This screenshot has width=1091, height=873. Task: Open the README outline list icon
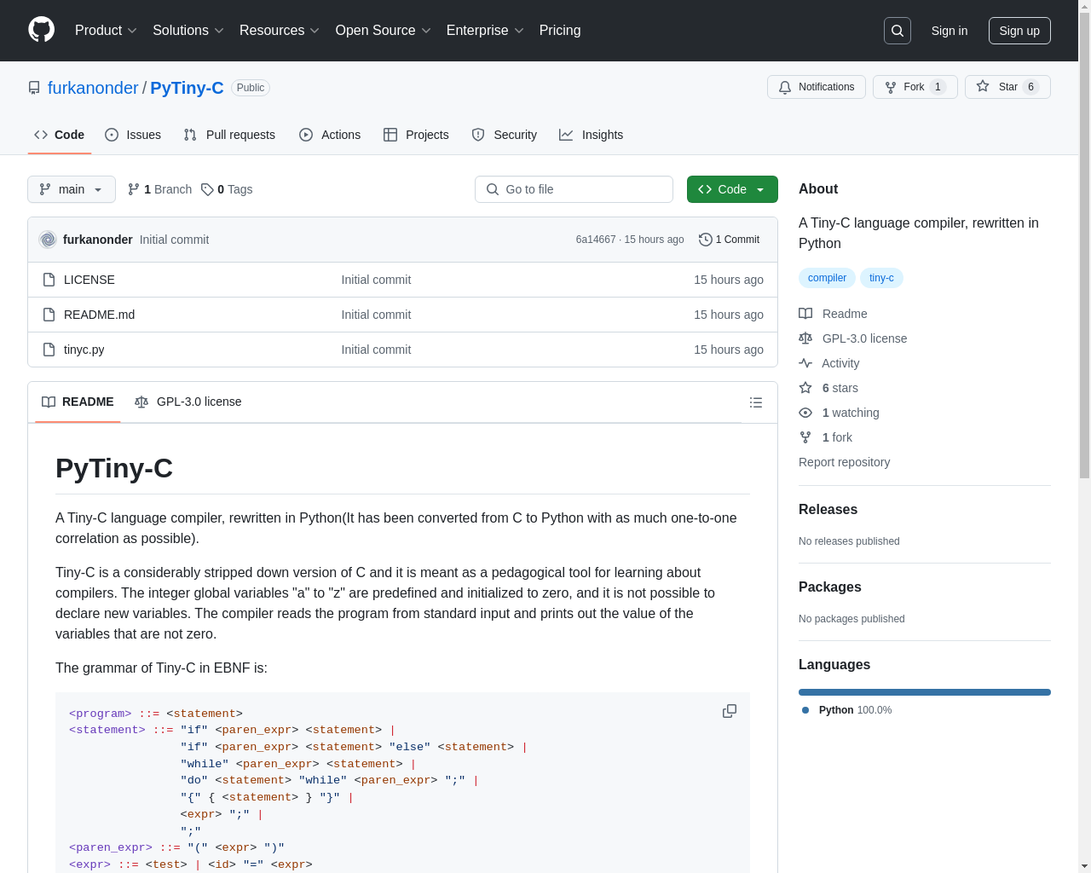[x=756, y=402]
